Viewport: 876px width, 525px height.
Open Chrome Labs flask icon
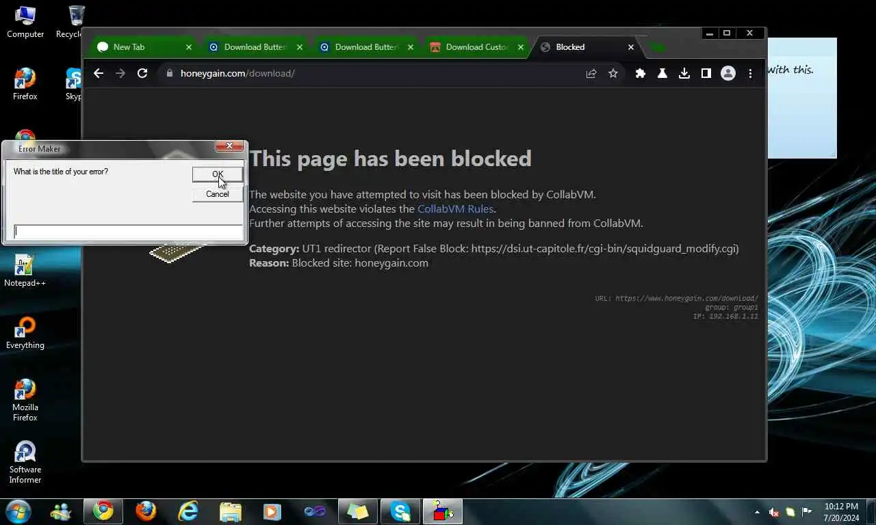coord(662,73)
